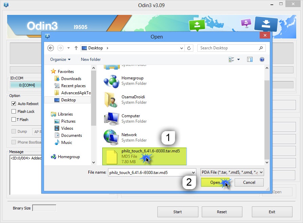Click the 0:[COM4] port box
The width and height of the screenshot is (303, 223).
click(26, 85)
